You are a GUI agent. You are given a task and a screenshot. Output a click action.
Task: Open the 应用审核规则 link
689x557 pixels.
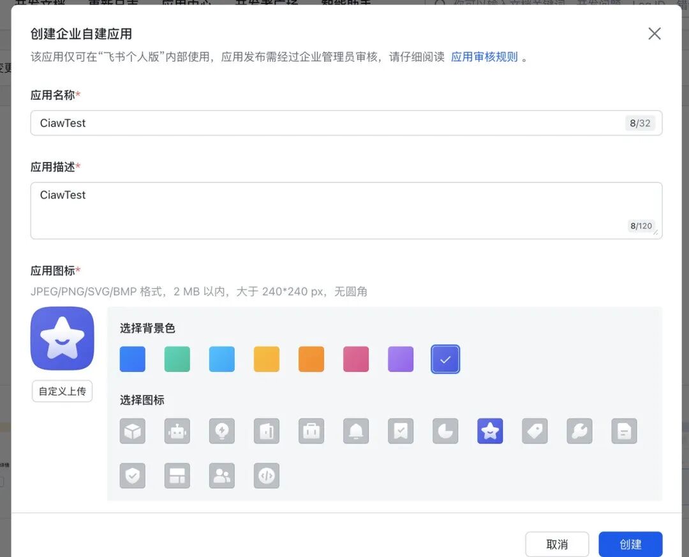[x=484, y=57]
